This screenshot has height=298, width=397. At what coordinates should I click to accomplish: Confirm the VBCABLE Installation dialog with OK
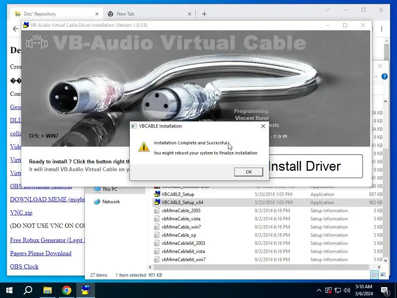249,172
